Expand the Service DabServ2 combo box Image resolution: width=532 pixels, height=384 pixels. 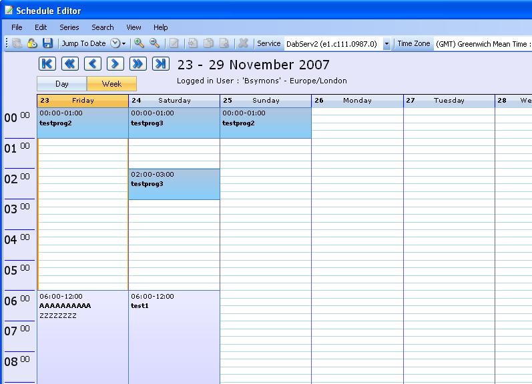point(386,44)
